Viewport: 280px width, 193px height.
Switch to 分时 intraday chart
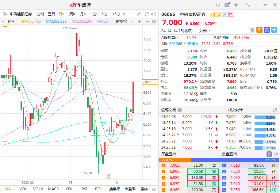tap(40, 14)
